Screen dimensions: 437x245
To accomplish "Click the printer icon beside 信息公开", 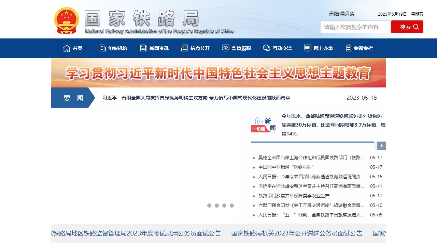I will [x=185, y=48].
